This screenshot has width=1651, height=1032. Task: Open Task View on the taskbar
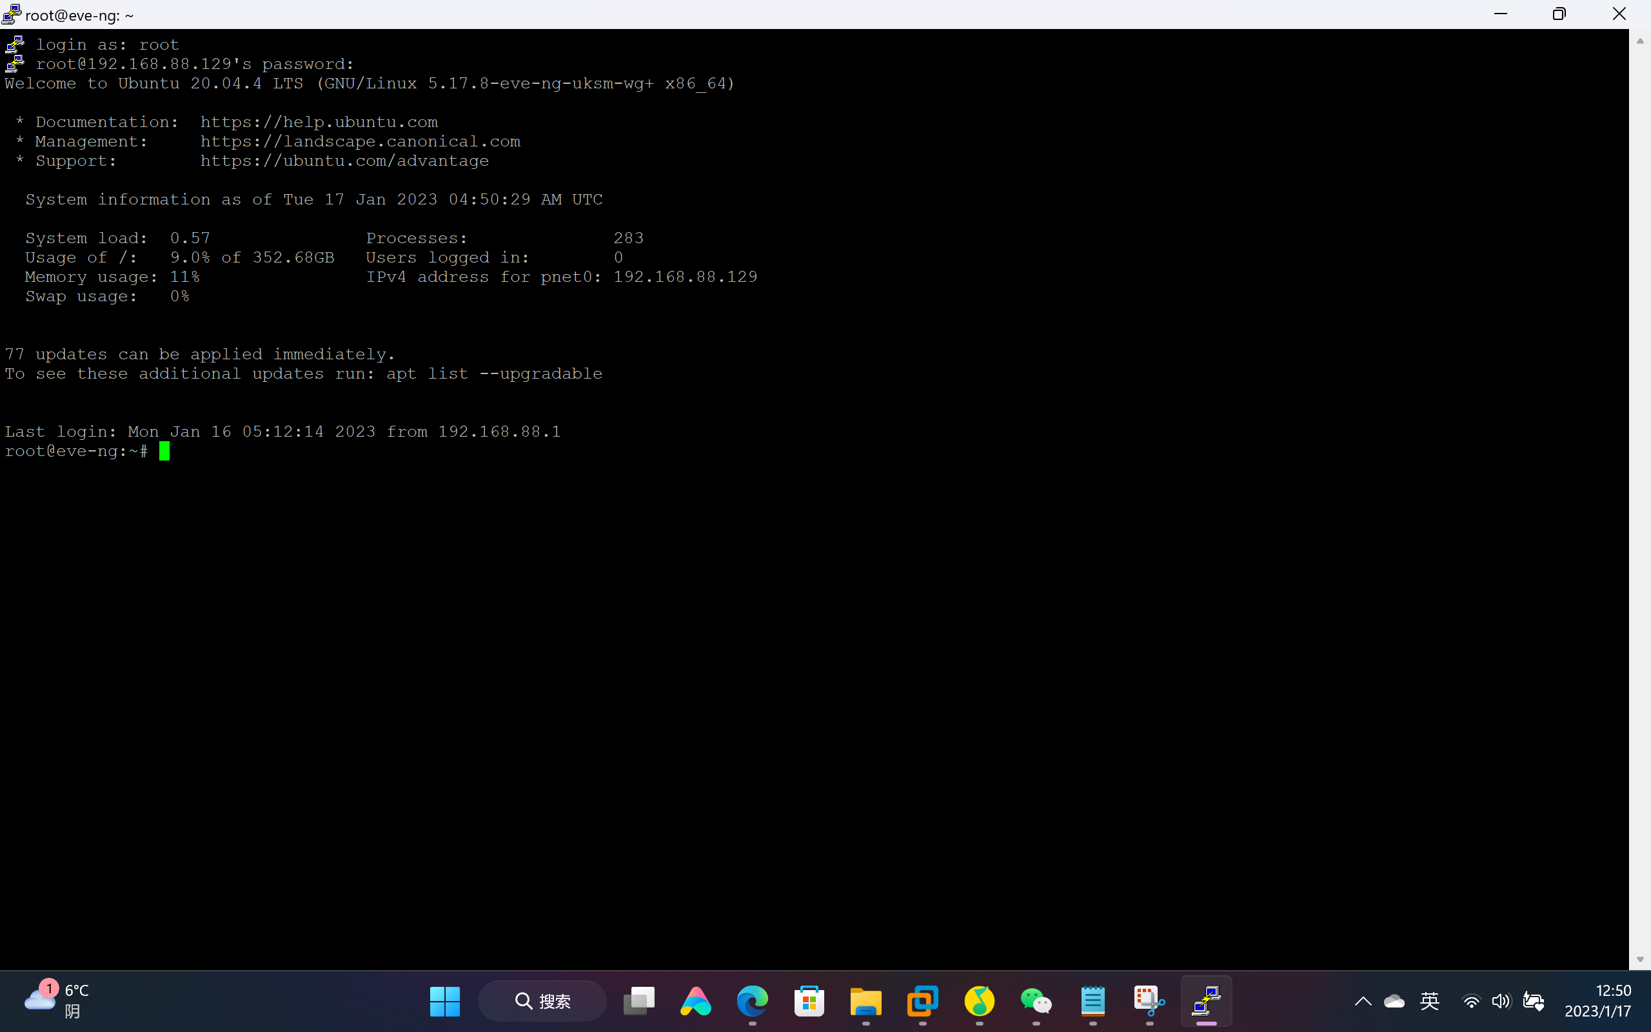(x=638, y=1001)
